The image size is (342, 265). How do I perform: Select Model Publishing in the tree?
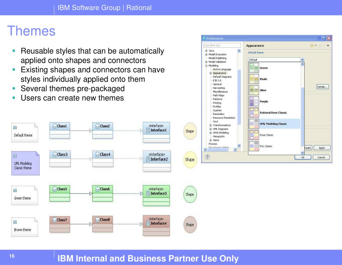(217, 58)
